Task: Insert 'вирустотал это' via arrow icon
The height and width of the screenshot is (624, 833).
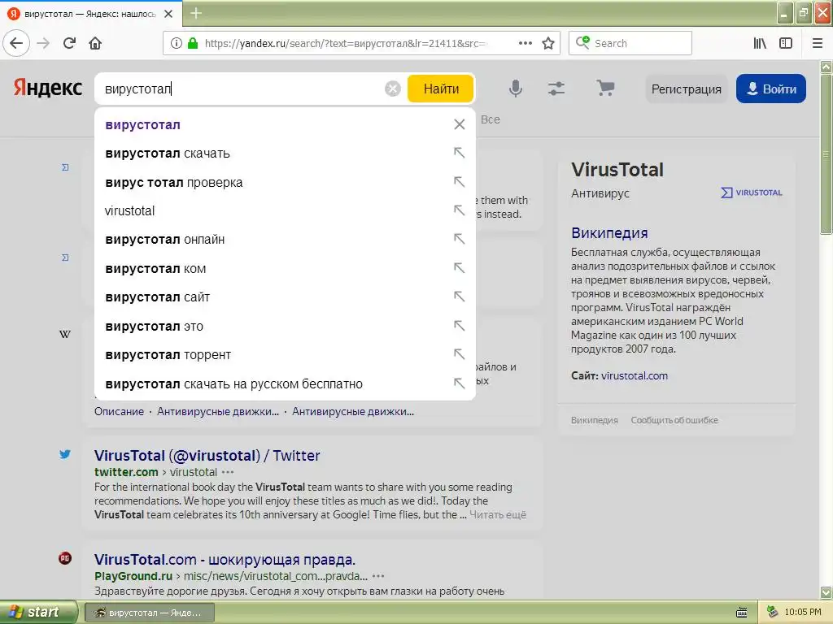Action: [460, 325]
